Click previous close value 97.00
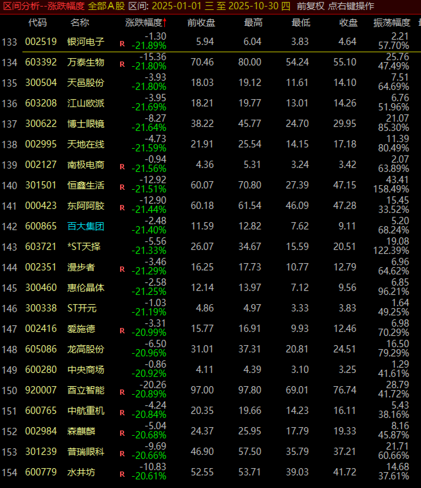 (x=202, y=390)
